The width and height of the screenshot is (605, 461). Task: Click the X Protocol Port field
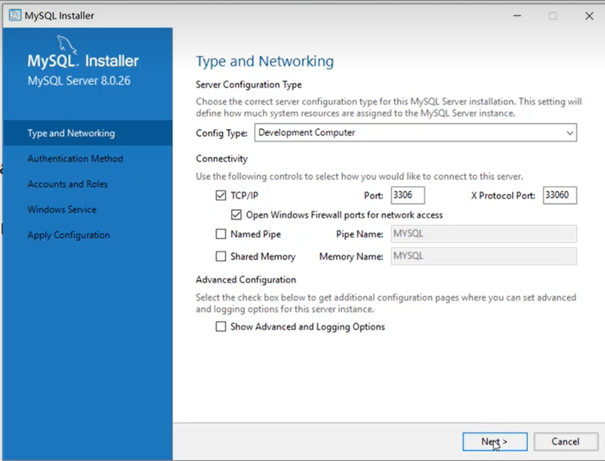(559, 195)
